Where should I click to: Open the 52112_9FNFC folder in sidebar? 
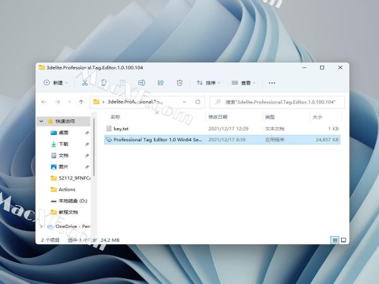coord(70,178)
